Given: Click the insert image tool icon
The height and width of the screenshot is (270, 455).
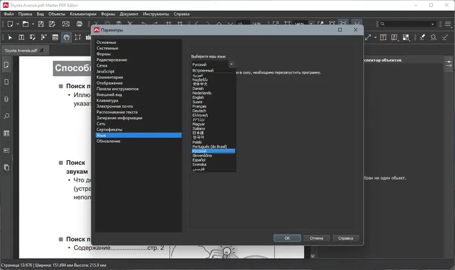Looking at the screenshot, I should tap(394, 37).
